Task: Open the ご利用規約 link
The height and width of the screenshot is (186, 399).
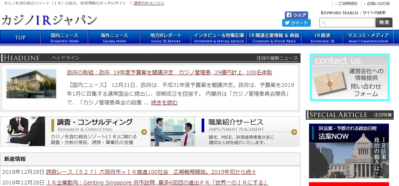Action: pyautogui.click(x=347, y=3)
